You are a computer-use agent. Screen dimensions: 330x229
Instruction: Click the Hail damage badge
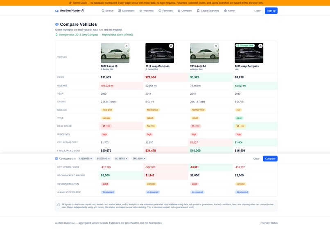pyautogui.click(x=238, y=110)
